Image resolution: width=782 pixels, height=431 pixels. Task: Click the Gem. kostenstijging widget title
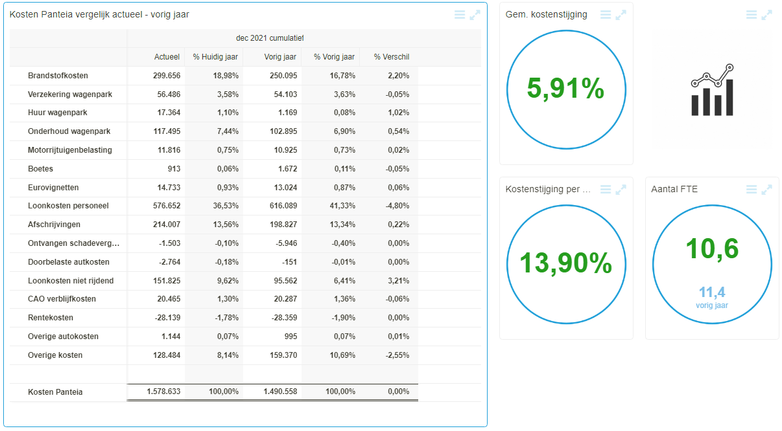(547, 14)
